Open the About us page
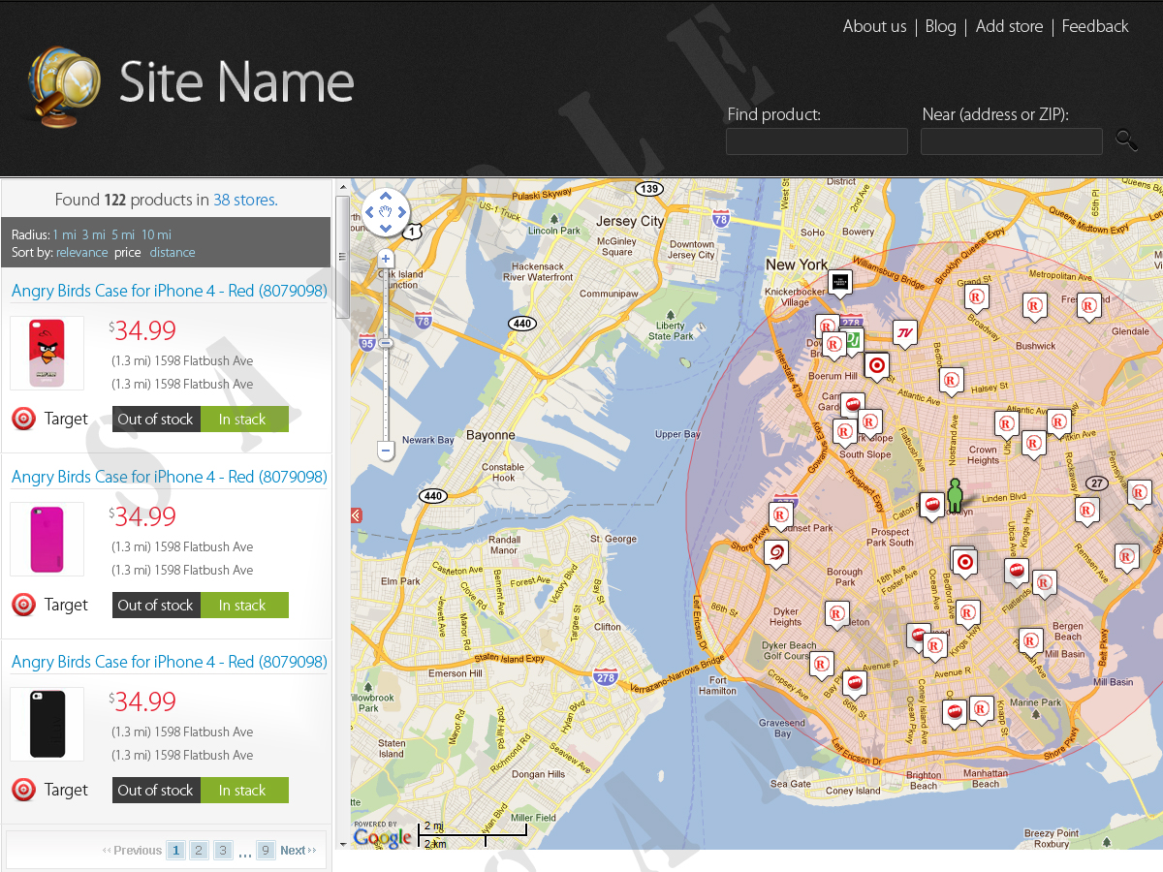Image resolution: width=1163 pixels, height=872 pixels. coord(874,27)
